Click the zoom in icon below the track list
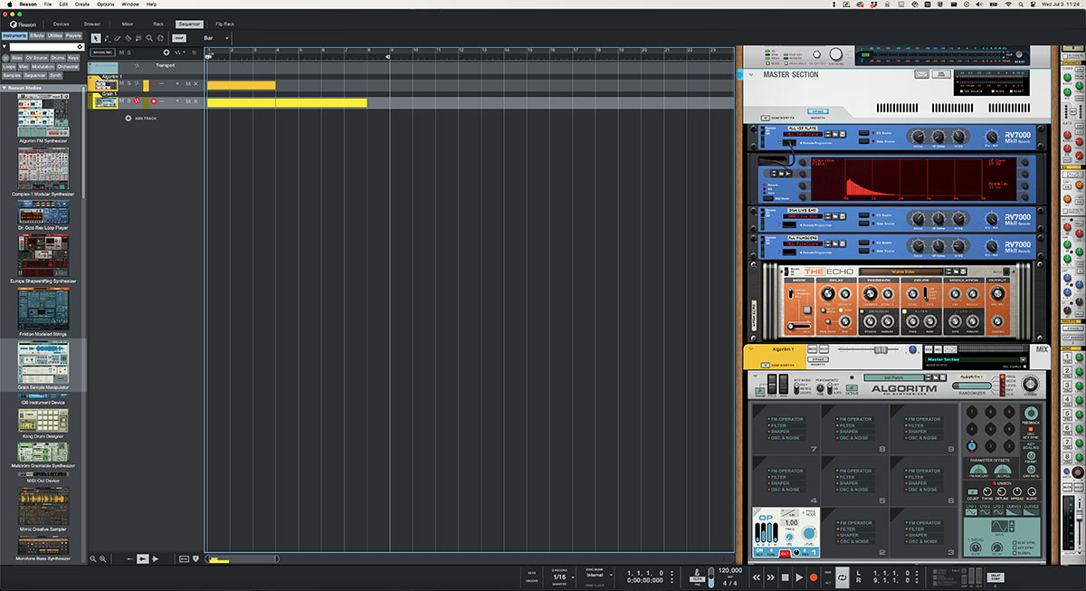This screenshot has width=1086, height=591. tap(102, 559)
